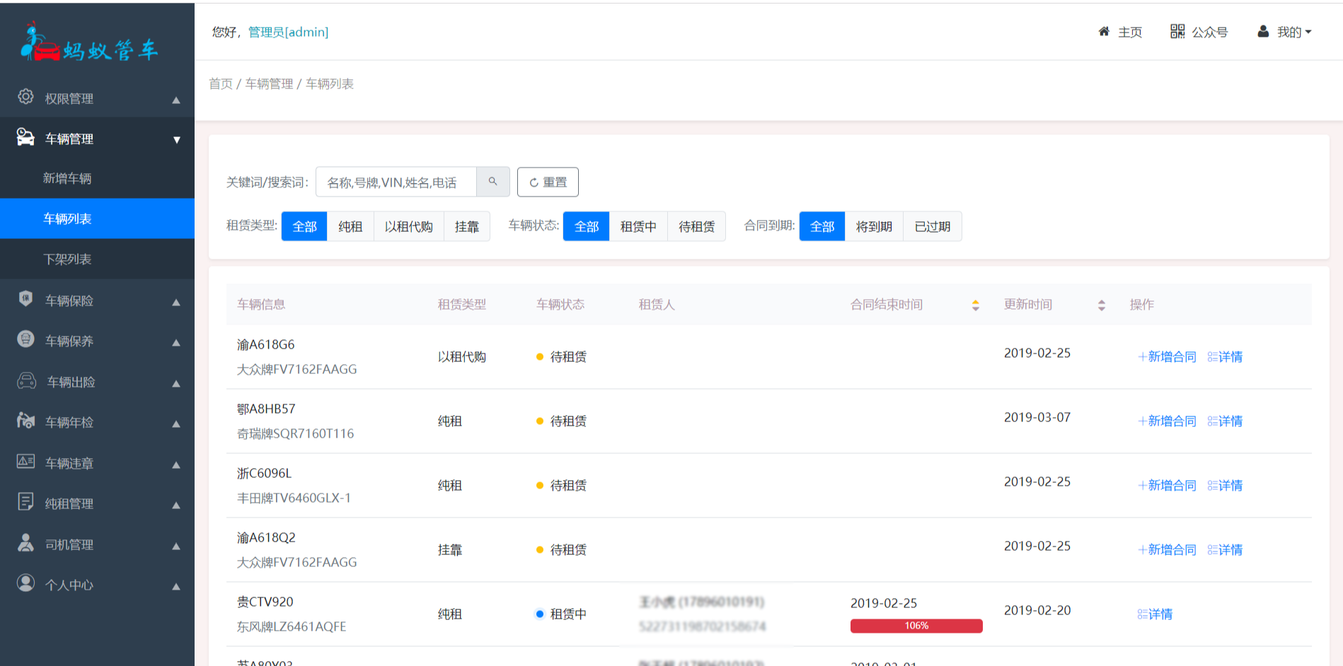Expand the 个人中心 menu
The width and height of the screenshot is (1343, 666).
pyautogui.click(x=97, y=585)
